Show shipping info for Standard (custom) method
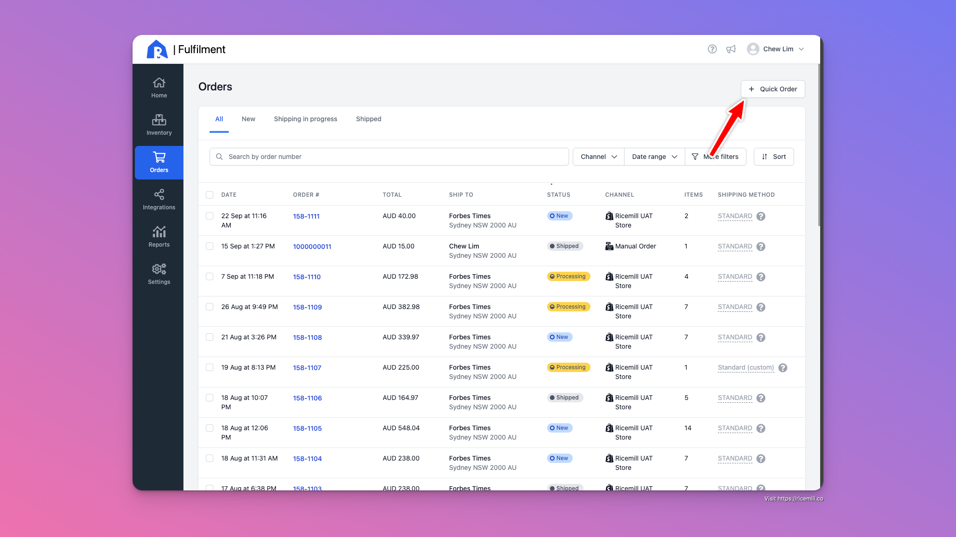 pos(783,368)
